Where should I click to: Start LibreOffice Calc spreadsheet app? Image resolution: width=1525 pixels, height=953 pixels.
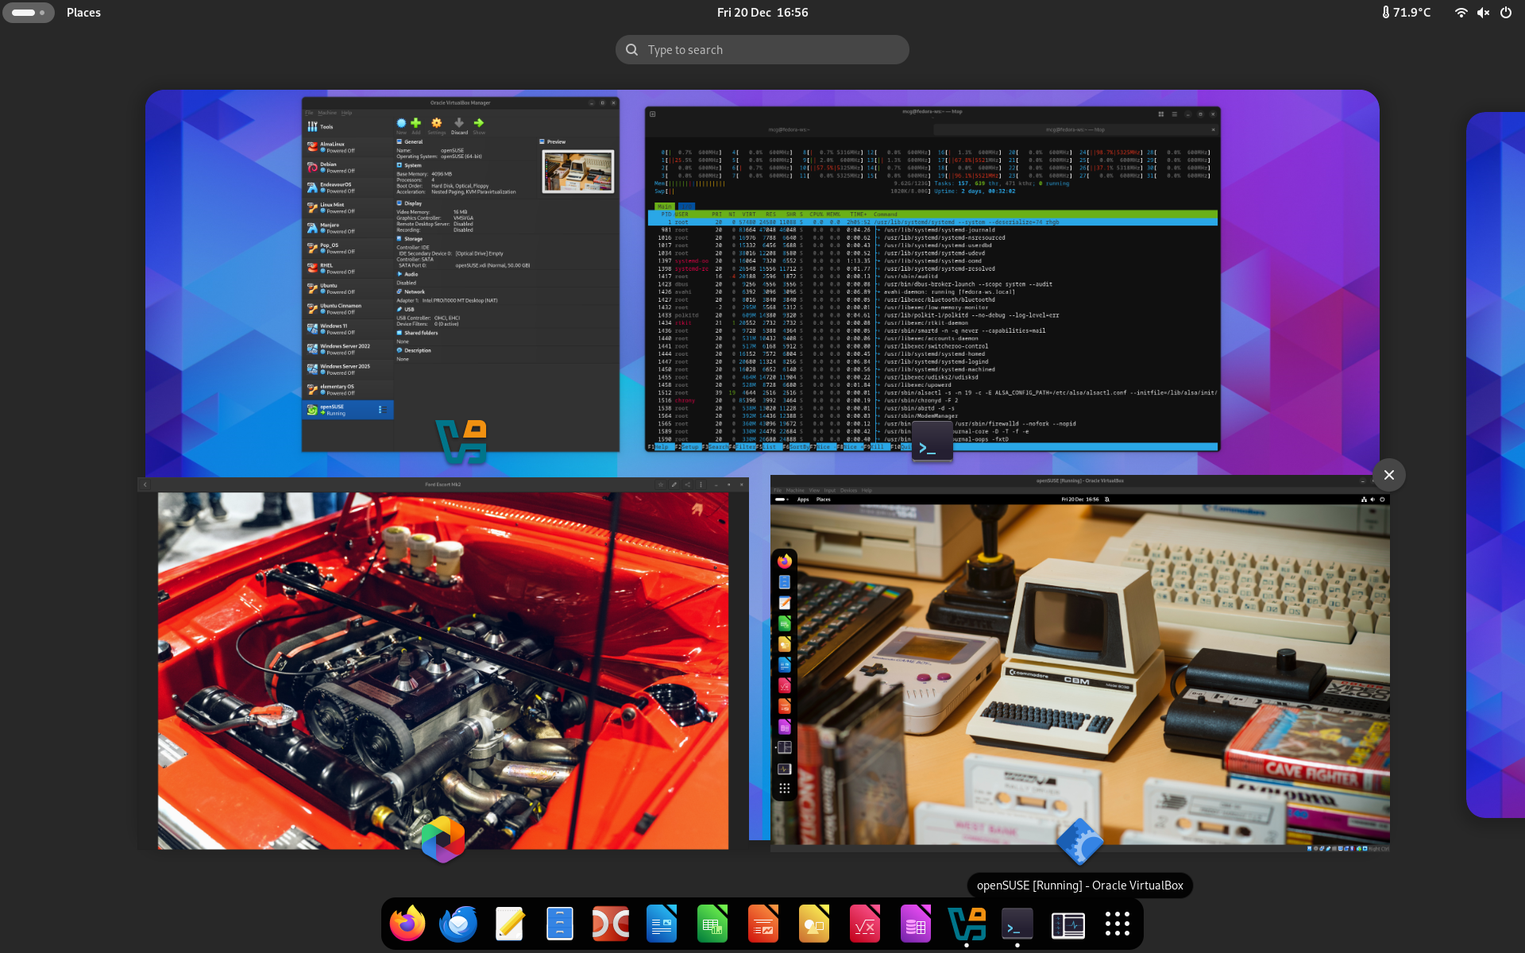point(712,924)
